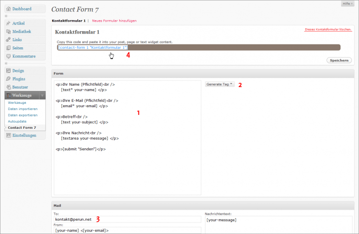Click the Einstellungen settings icon

click(x=9, y=135)
